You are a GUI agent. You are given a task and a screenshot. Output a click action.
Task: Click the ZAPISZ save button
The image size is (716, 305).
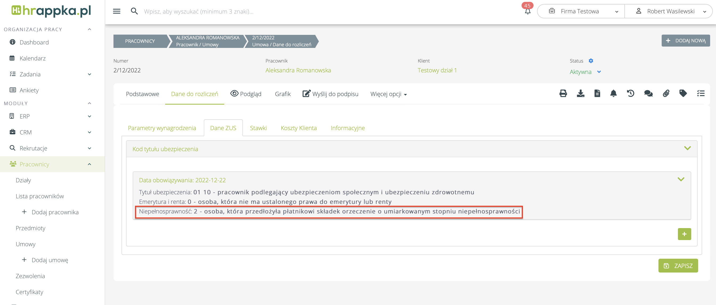click(x=678, y=266)
